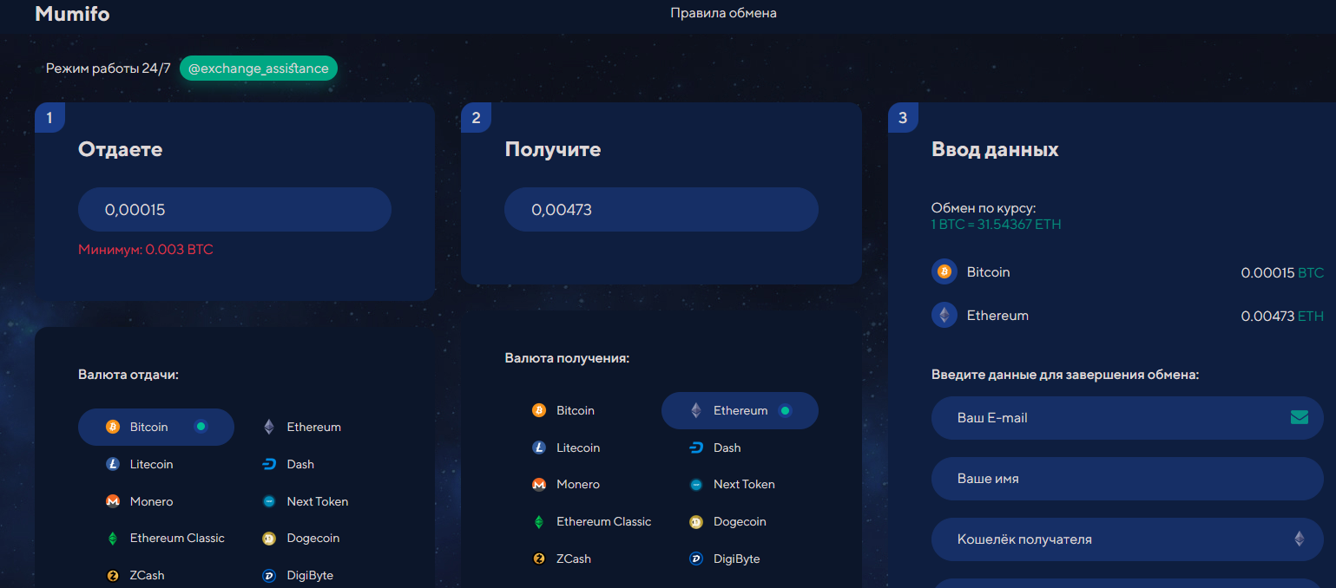This screenshot has height=588, width=1336.
Task: Click the 'Валюта получения:' label
Action: pos(567,357)
